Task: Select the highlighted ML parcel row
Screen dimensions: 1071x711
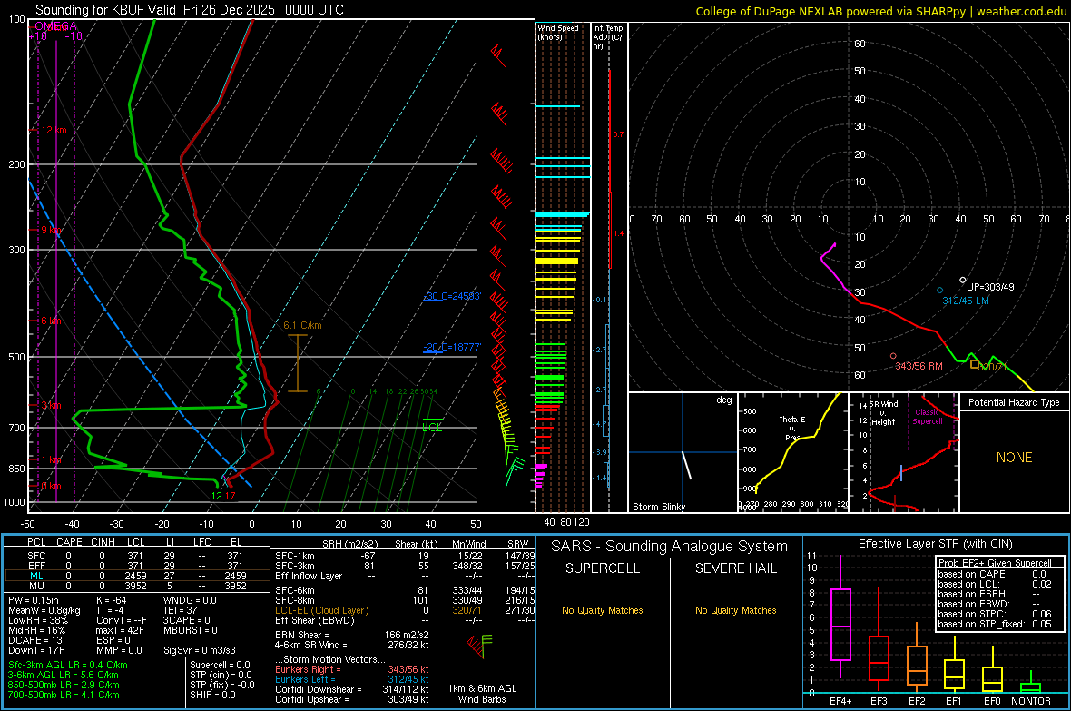Action: [x=137, y=576]
